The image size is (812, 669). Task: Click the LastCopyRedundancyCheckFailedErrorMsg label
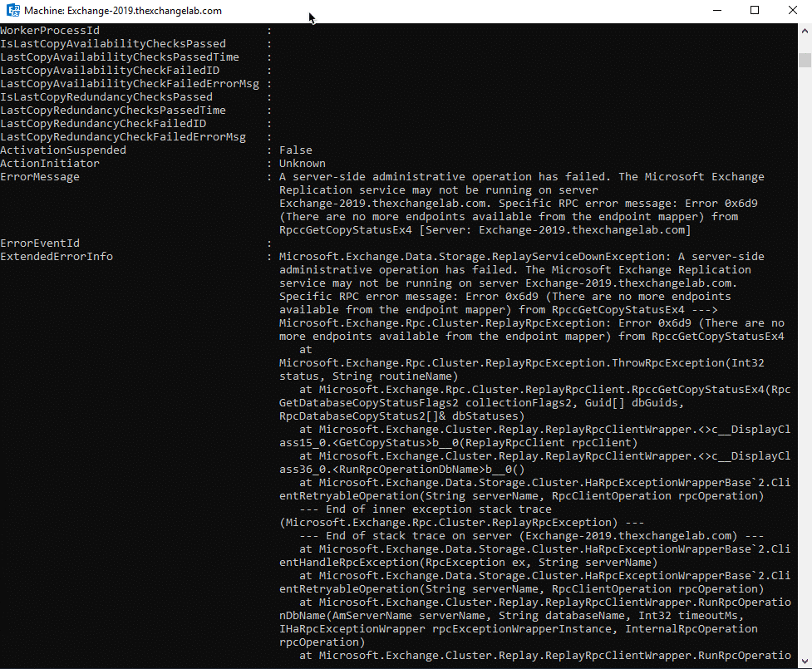click(x=123, y=136)
